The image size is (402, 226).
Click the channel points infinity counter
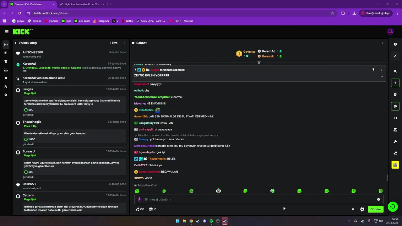[x=140, y=209]
